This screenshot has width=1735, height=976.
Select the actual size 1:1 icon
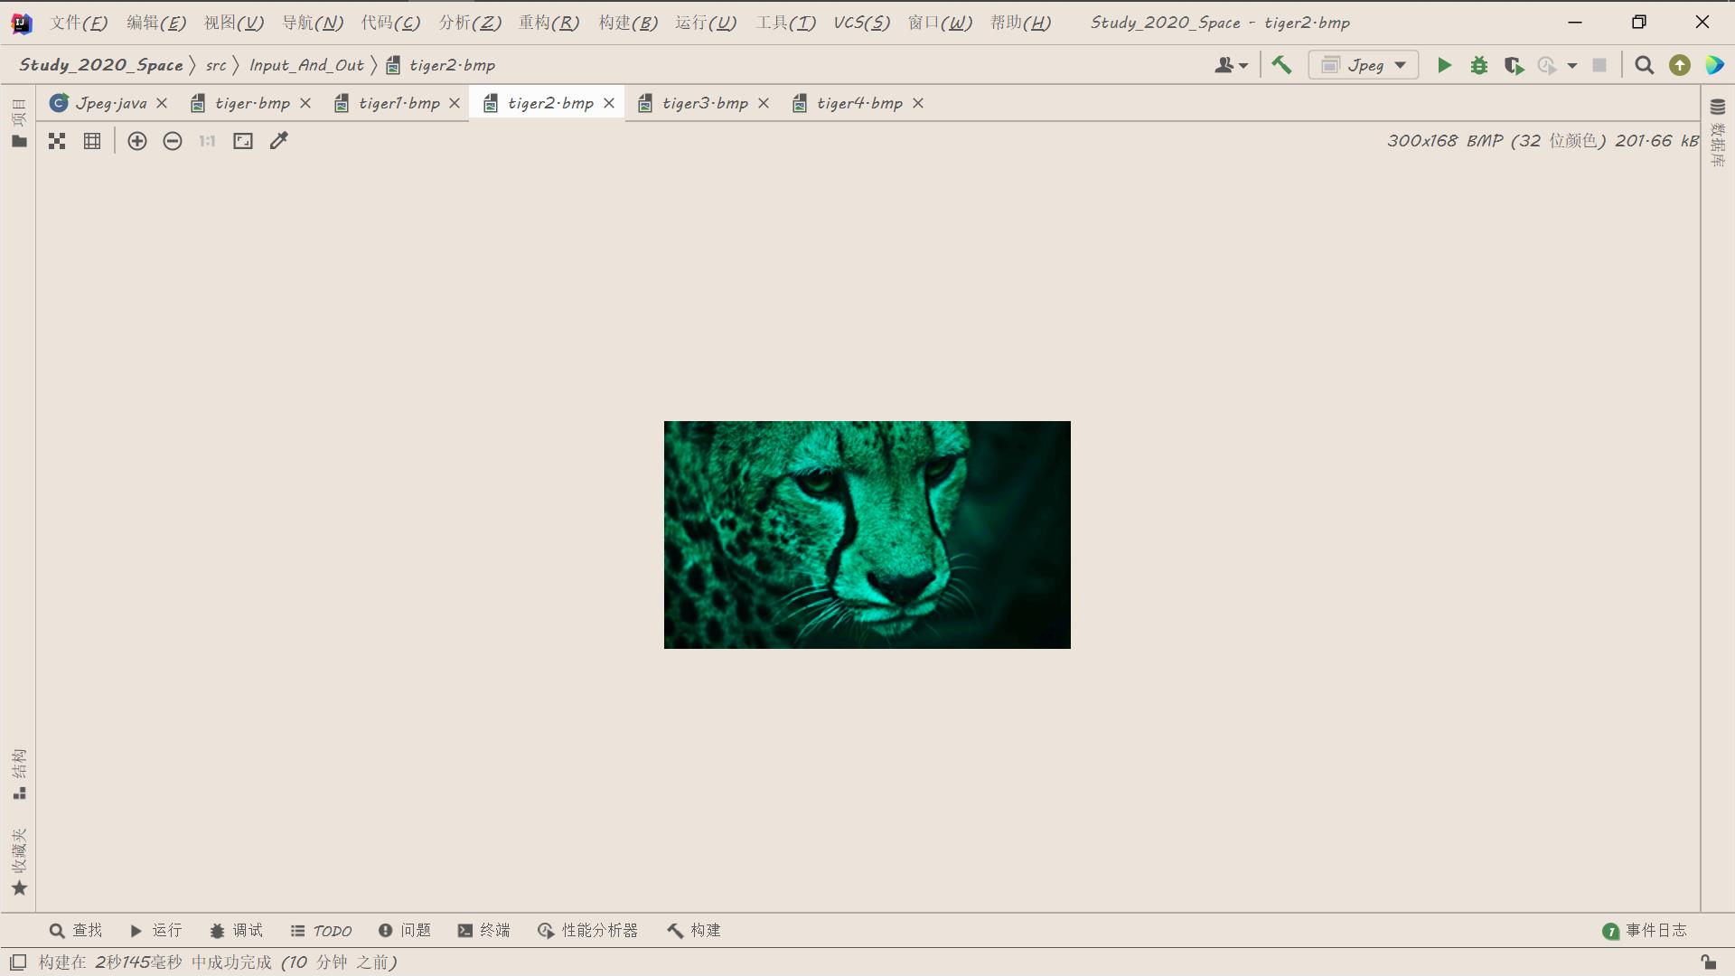tap(207, 141)
